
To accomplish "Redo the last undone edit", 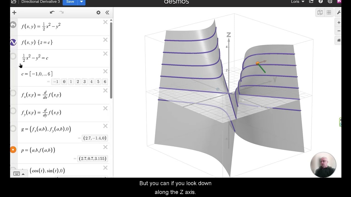I will coord(61,12).
